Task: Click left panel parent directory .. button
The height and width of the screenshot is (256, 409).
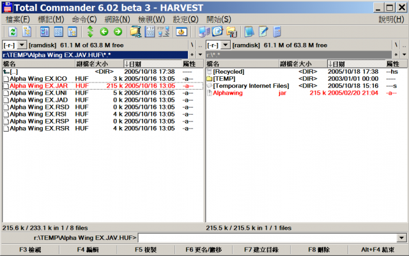Action: 200,45
